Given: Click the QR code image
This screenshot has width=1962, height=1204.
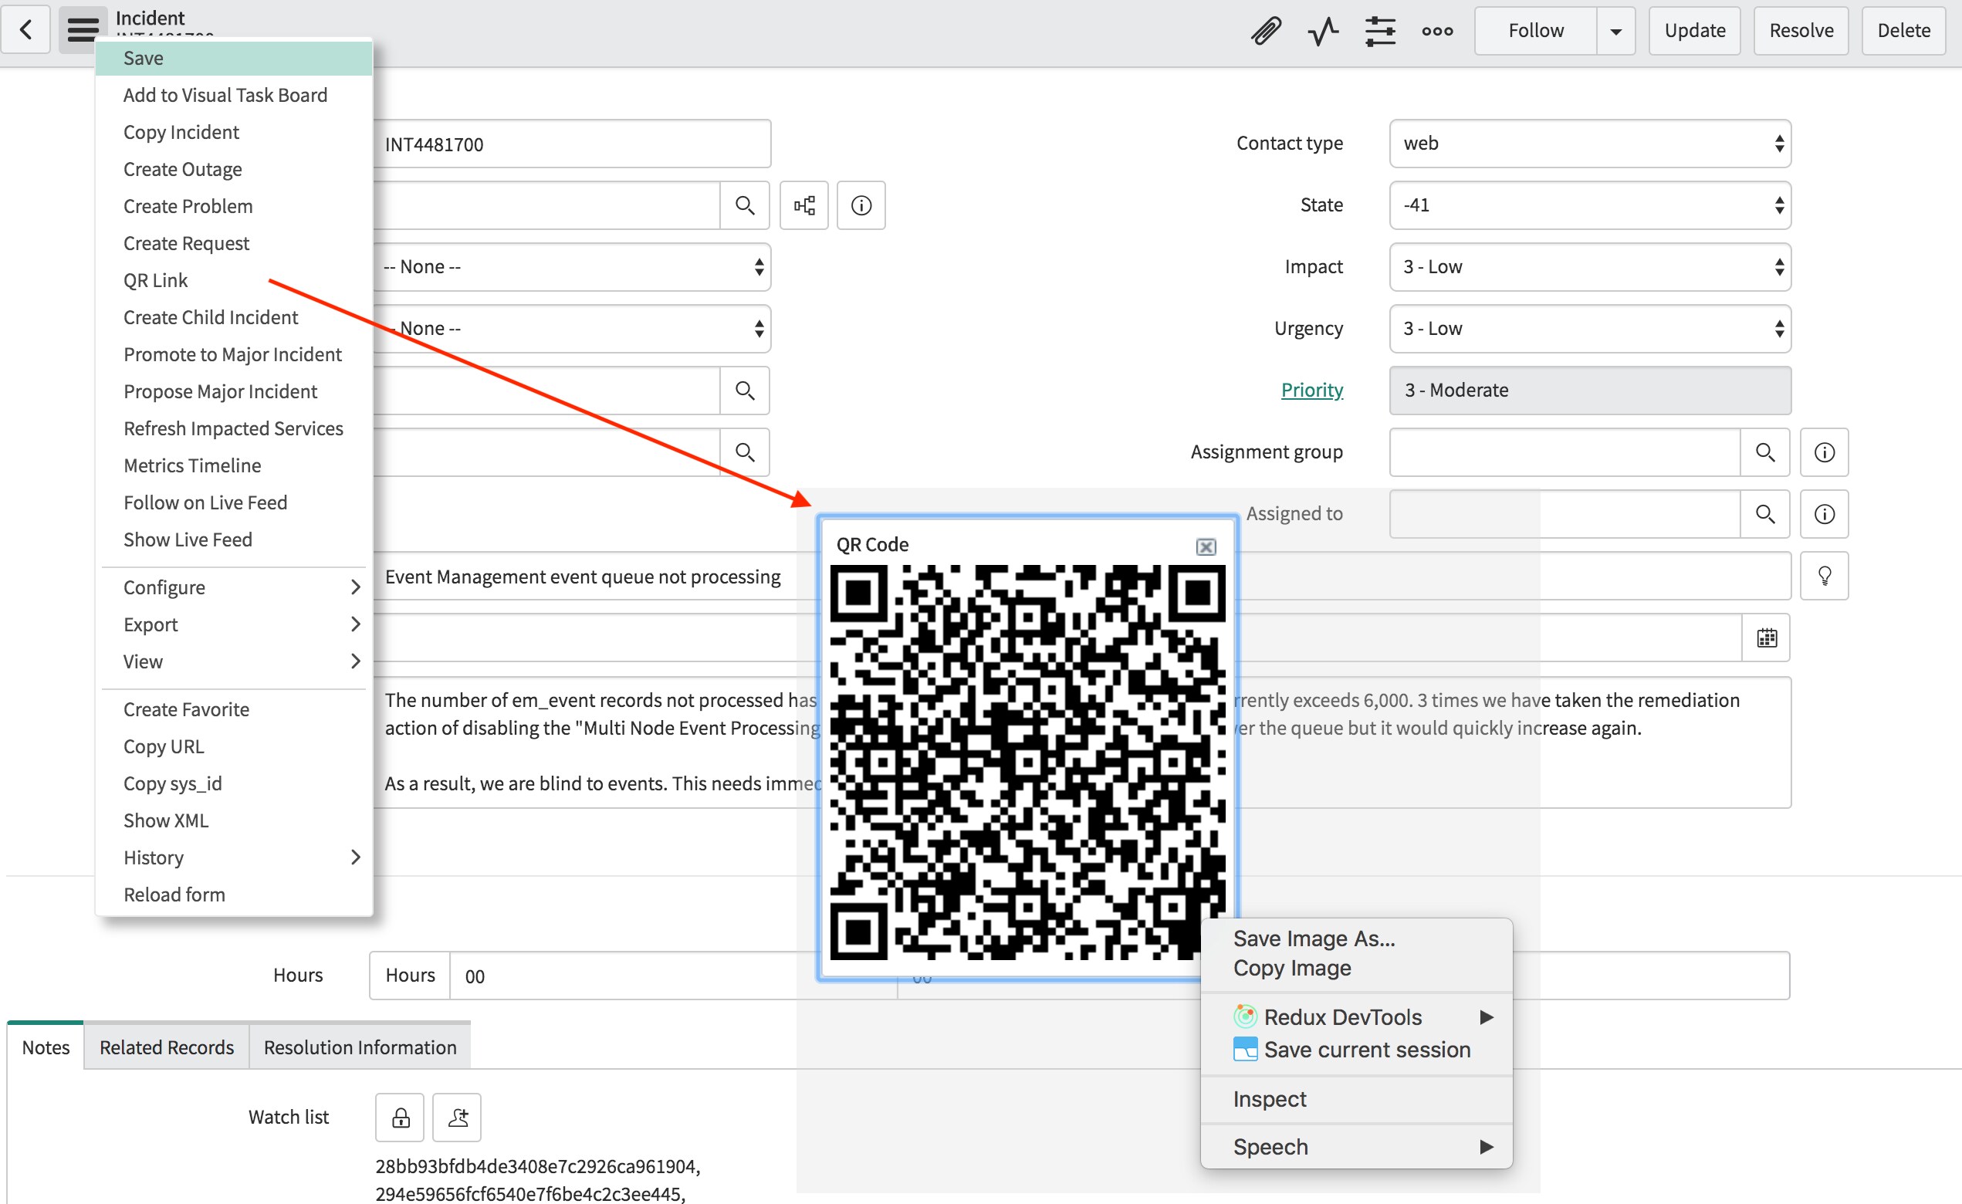Looking at the screenshot, I should pyautogui.click(x=1027, y=762).
